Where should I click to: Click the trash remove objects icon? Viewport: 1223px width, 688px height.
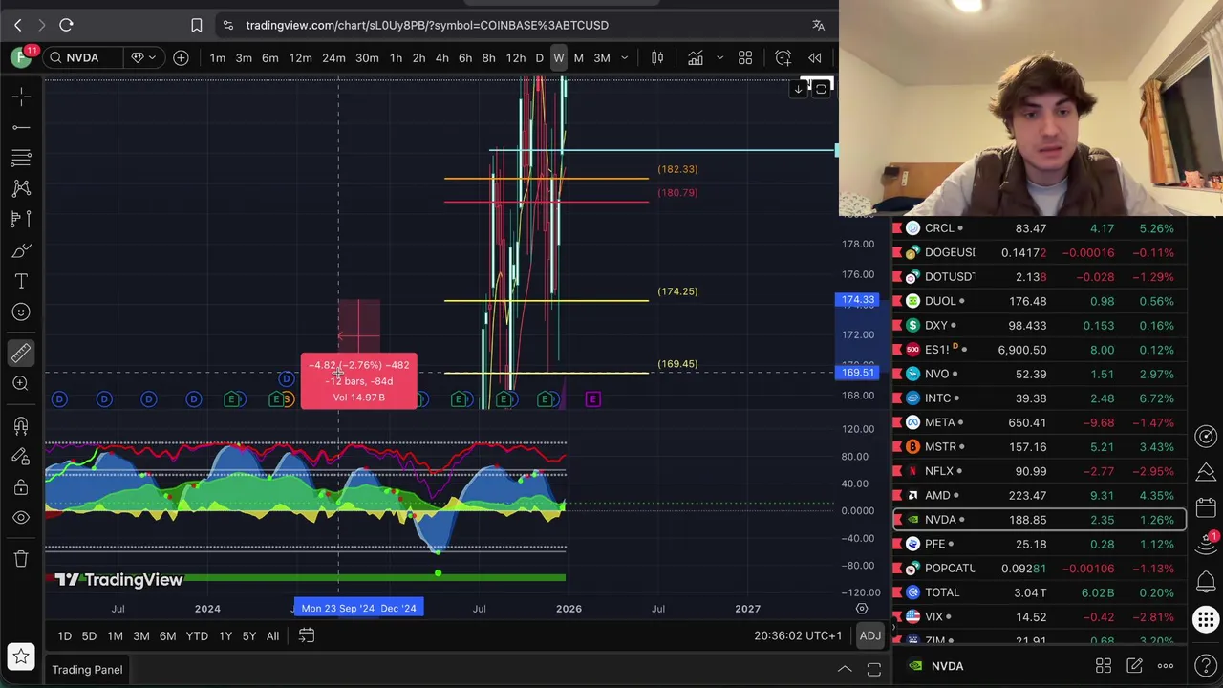(x=21, y=559)
